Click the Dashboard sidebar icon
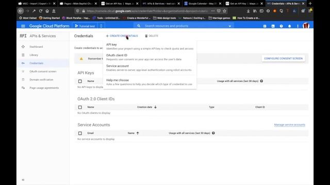 click(23, 47)
